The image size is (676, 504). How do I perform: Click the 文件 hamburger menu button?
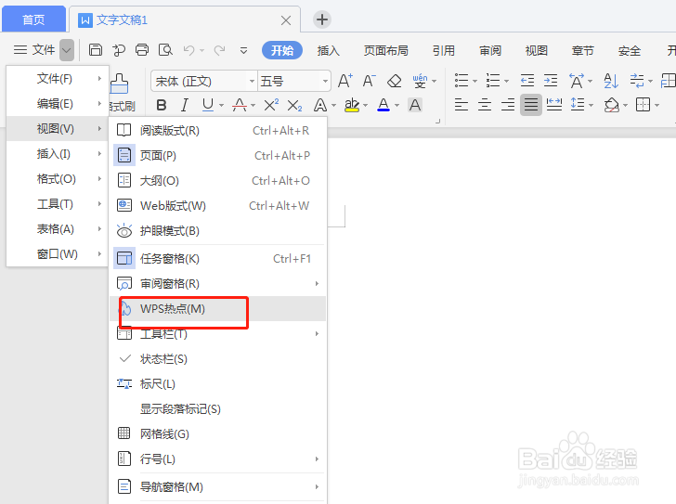click(x=34, y=50)
